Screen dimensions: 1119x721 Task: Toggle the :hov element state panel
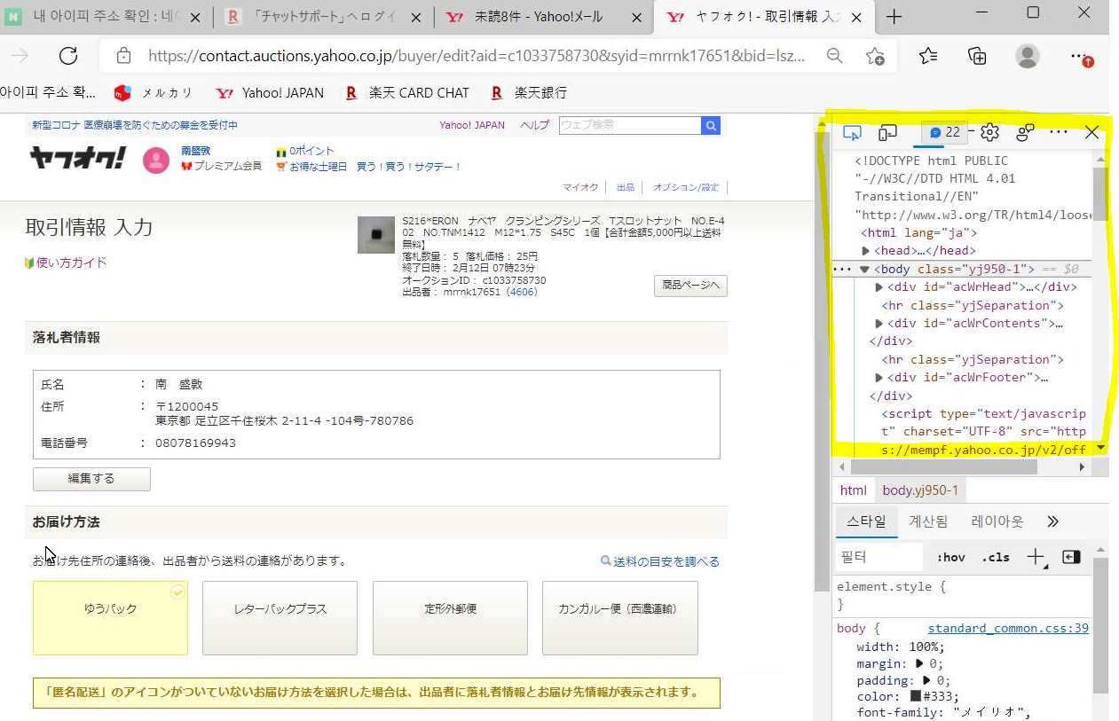click(950, 558)
